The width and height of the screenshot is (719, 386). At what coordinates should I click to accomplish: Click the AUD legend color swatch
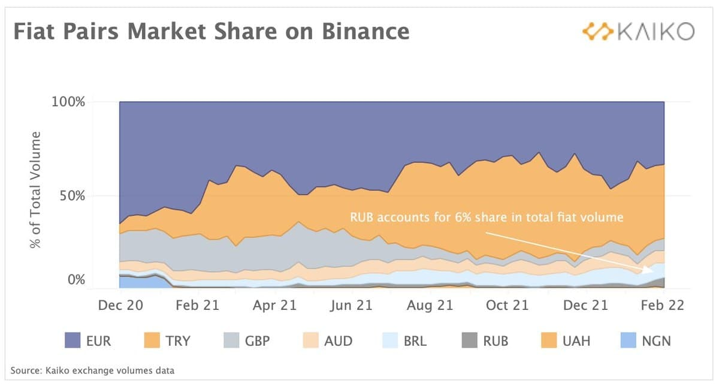(x=310, y=340)
